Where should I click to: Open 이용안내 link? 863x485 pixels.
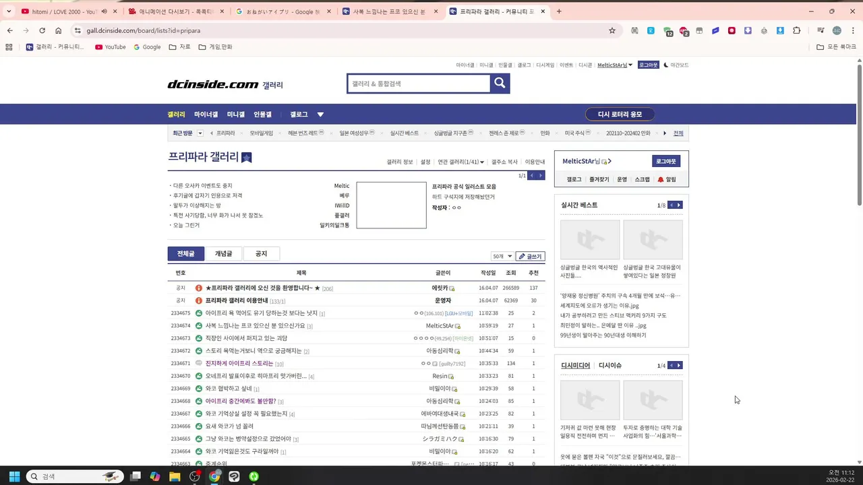click(535, 162)
